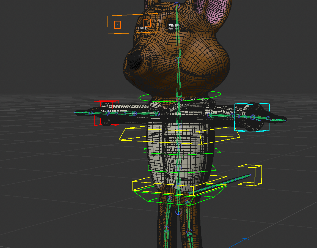Viewport: 317px width, 248px height.
Task: Select the small orange square inside eye frame's left side
Action: coord(117,25)
